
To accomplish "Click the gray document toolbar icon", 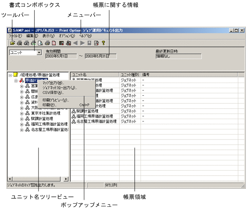I will coord(89,43).
